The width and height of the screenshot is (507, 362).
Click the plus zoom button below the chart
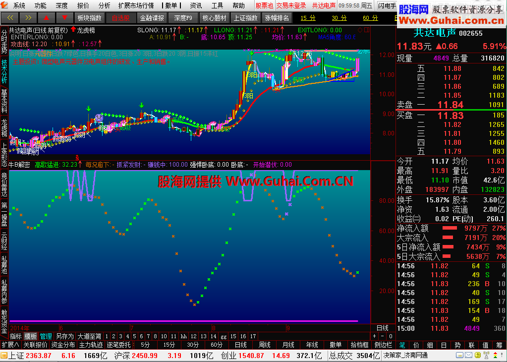tap(375, 336)
